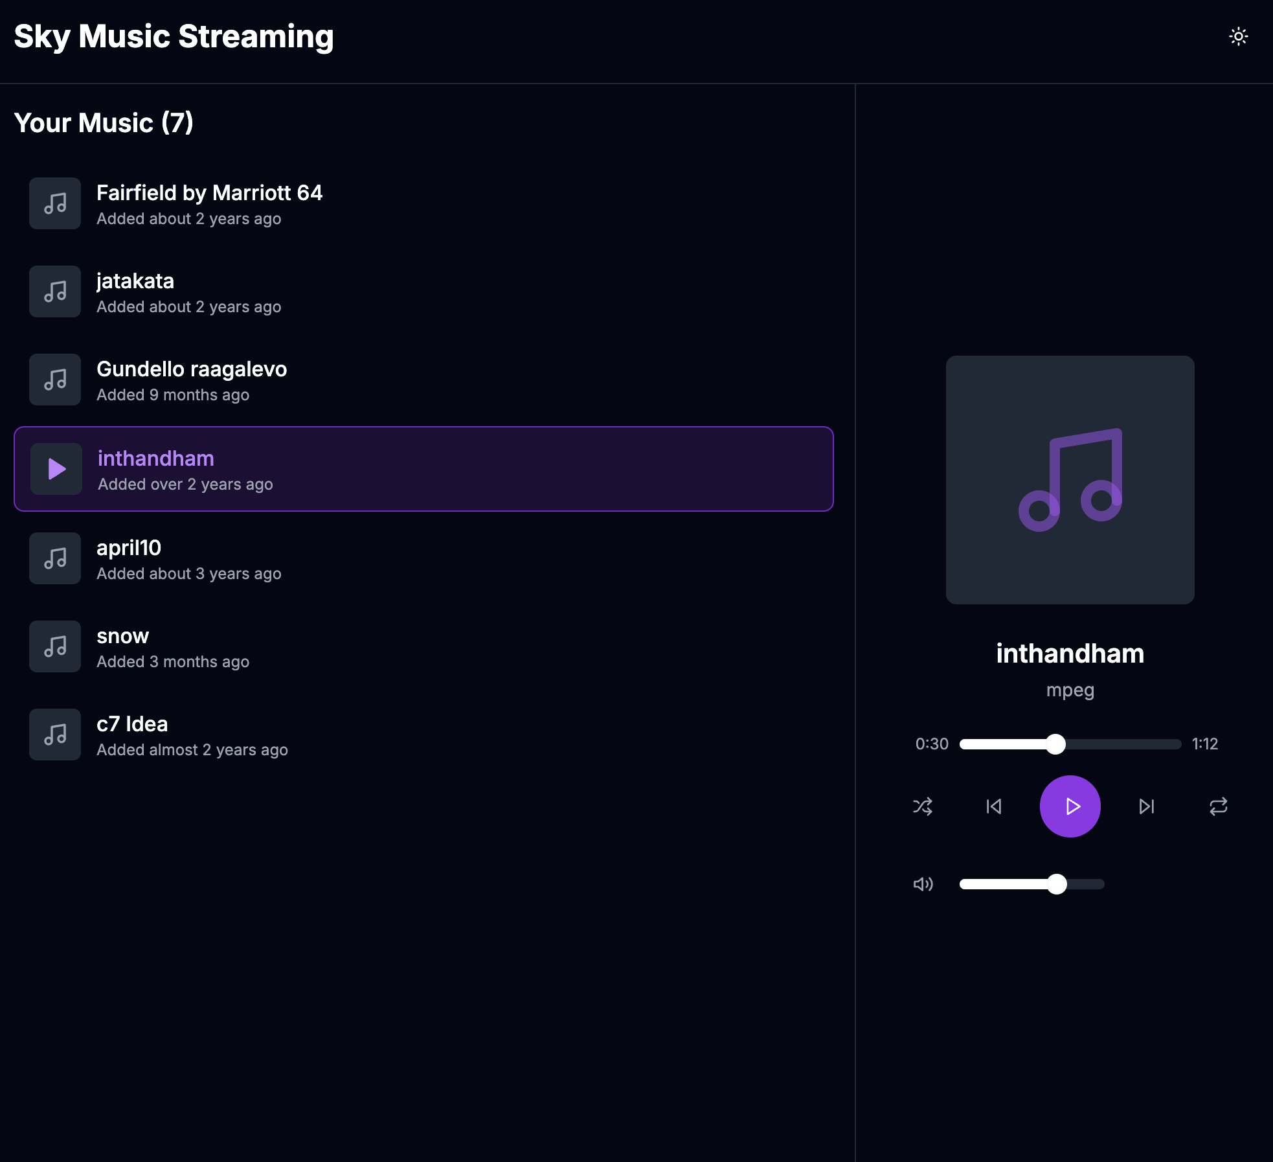Toggle shuffle mode

pyautogui.click(x=923, y=806)
